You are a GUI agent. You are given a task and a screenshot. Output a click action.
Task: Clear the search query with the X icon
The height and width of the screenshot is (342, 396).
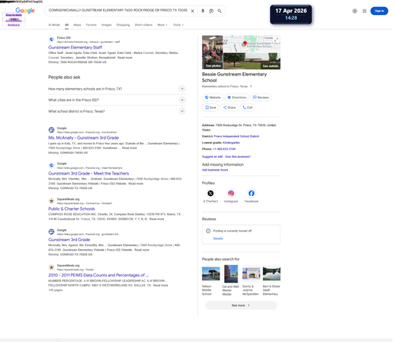[x=192, y=11]
